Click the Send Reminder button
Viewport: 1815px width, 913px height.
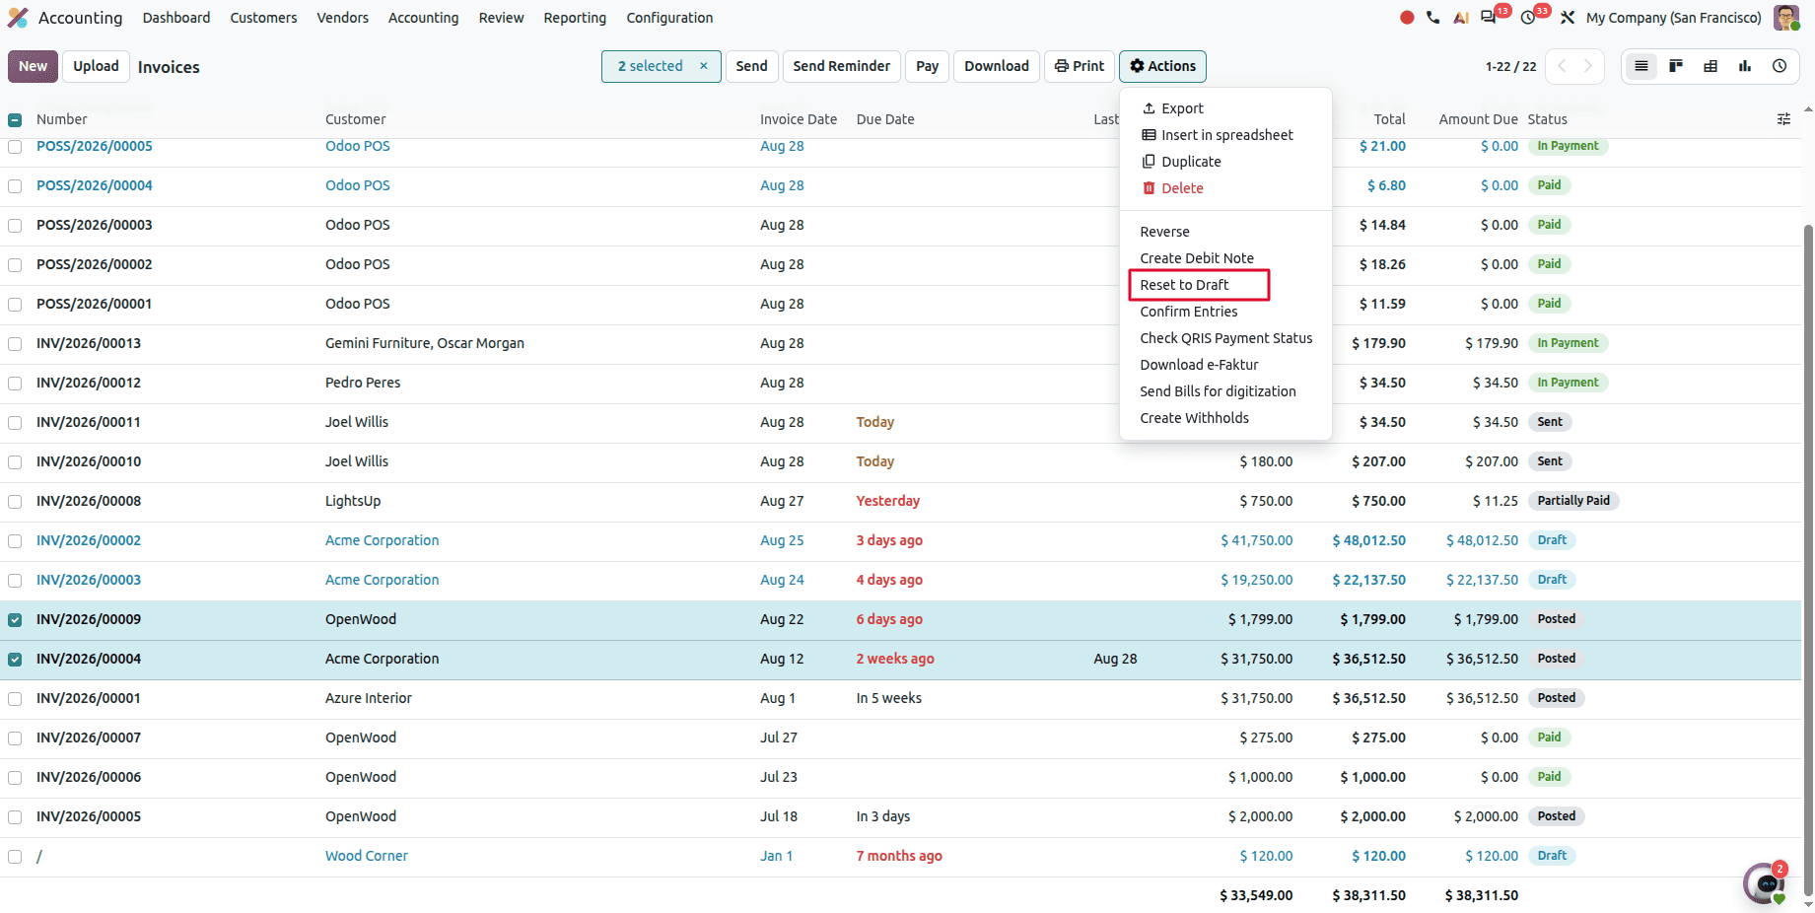[x=841, y=66]
